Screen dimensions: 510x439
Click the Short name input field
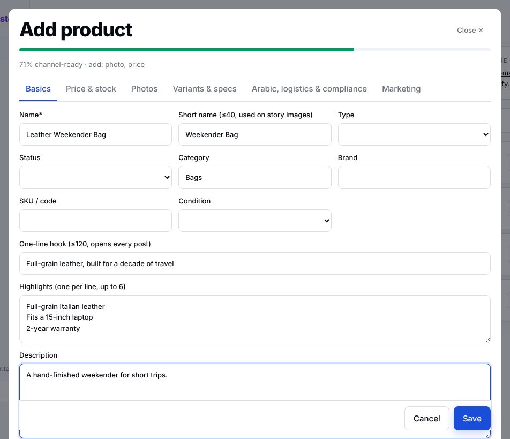click(x=254, y=134)
